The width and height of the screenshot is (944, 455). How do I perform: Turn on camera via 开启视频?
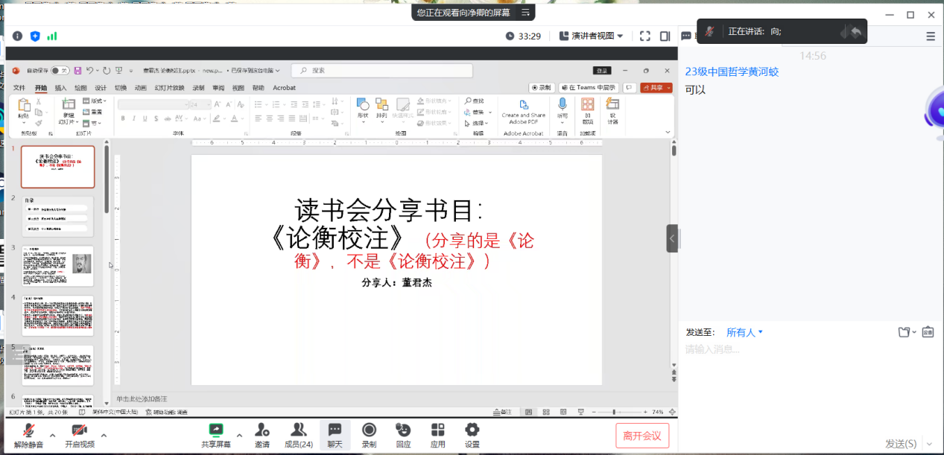80,430
